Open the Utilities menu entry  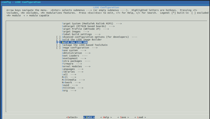(x=72, y=88)
